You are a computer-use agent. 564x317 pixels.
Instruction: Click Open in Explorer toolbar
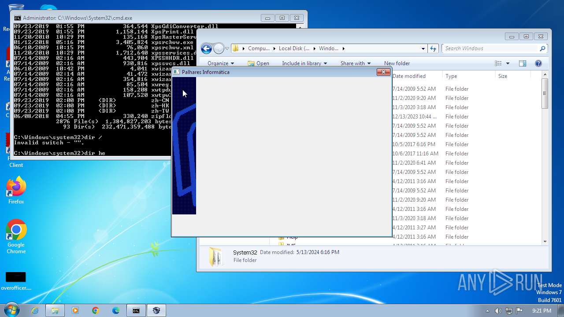[258, 63]
